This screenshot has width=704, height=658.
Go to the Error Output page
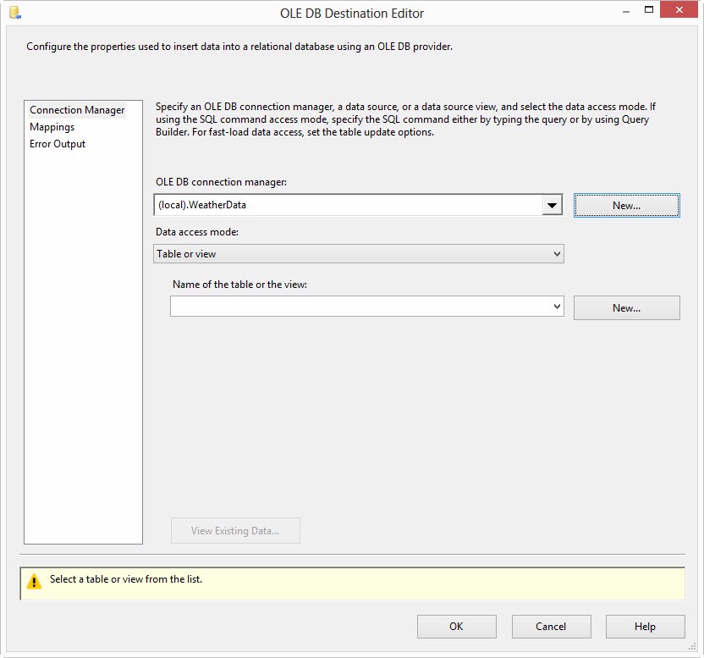tap(58, 144)
